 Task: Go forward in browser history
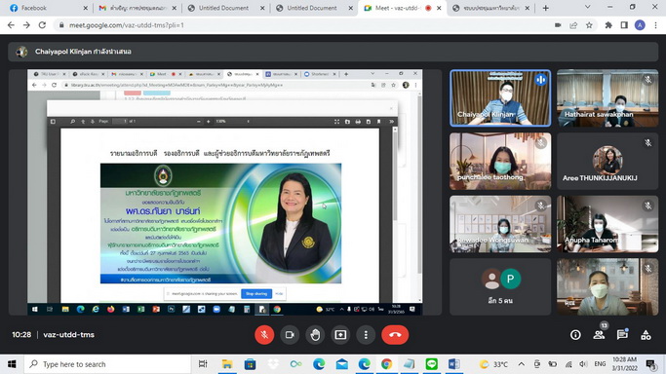pos(26,25)
